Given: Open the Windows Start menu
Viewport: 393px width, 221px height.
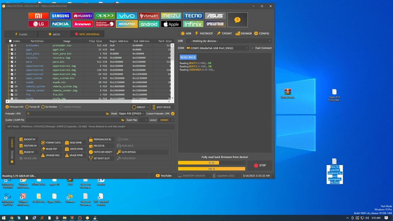Looking at the screenshot, I should (x=4, y=218).
